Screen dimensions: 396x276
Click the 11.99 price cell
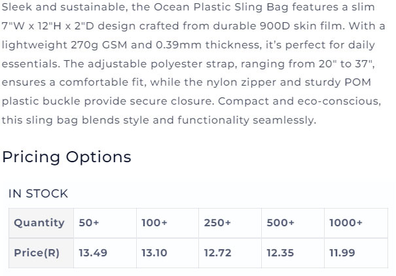356,253
